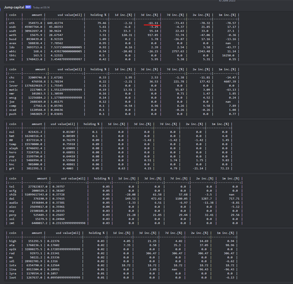Screen dimensions: 293x284
Task: Select dai 1m inc value '717.71'
Action: [234, 199]
